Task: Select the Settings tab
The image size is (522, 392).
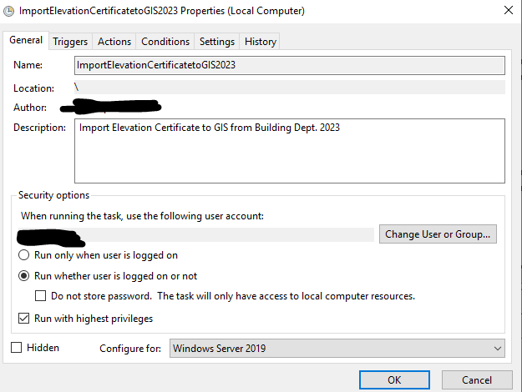Action: pos(217,42)
